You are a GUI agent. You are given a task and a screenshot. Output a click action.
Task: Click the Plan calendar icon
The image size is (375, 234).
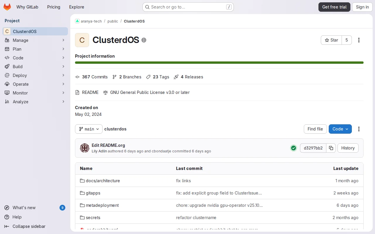point(7,49)
